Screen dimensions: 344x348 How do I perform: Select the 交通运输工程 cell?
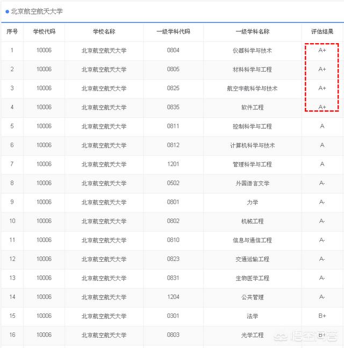click(x=252, y=259)
